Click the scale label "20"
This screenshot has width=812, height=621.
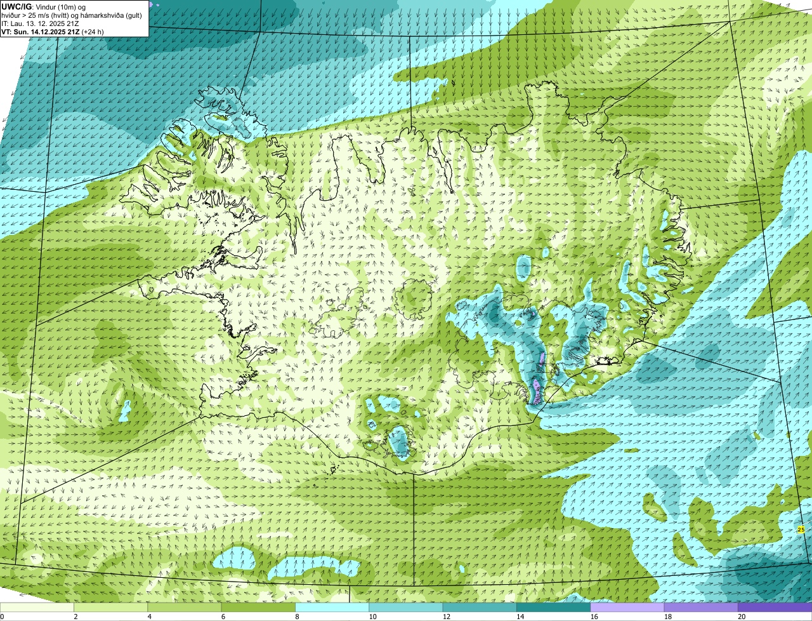point(742,616)
